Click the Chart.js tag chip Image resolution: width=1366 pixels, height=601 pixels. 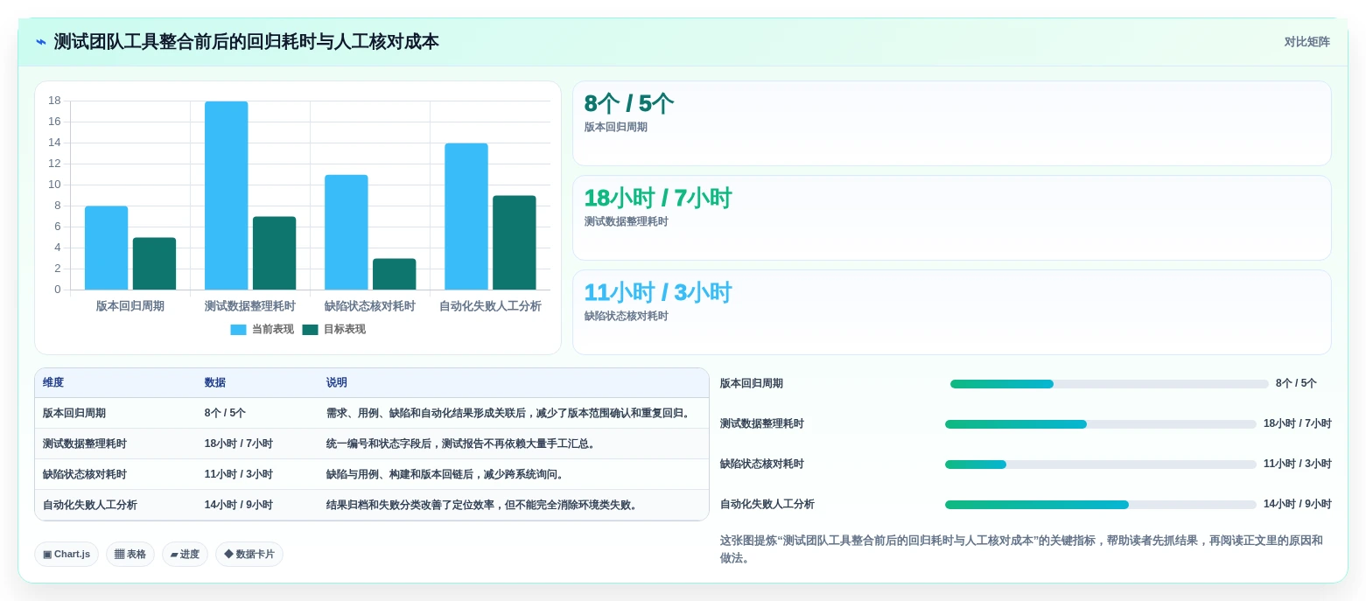(x=67, y=555)
